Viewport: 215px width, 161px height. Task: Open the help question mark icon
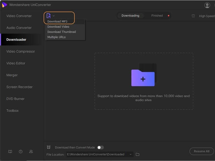tap(21, 152)
